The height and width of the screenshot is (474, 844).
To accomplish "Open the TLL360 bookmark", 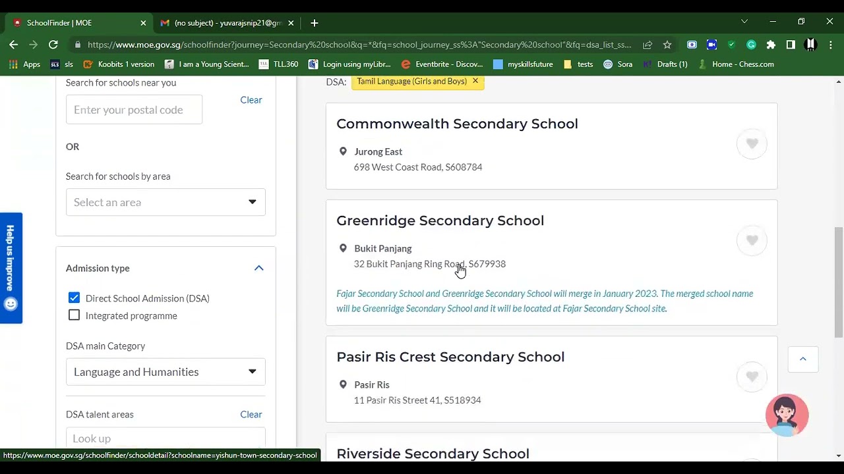I will pos(278,65).
